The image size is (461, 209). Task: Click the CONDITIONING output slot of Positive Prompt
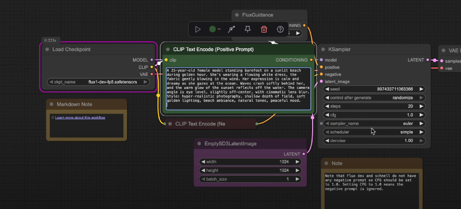(311, 60)
